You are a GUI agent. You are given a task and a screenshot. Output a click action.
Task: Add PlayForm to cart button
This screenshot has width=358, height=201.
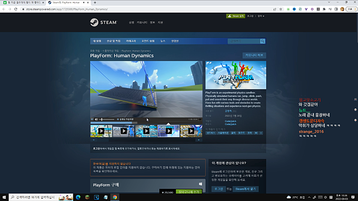[189, 192]
